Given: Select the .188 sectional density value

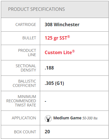Looking at the screenshot, I should pos(49,68).
